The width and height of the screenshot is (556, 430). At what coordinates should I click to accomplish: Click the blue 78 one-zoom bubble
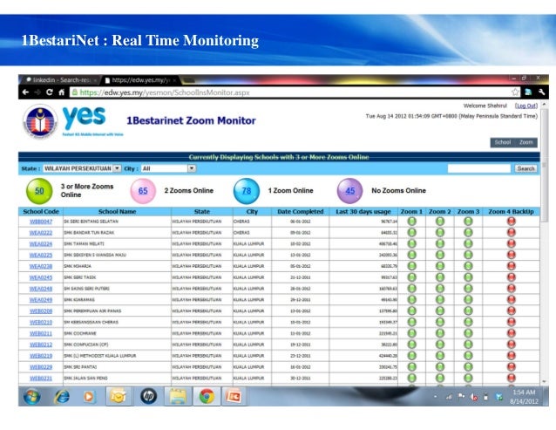[x=247, y=191]
